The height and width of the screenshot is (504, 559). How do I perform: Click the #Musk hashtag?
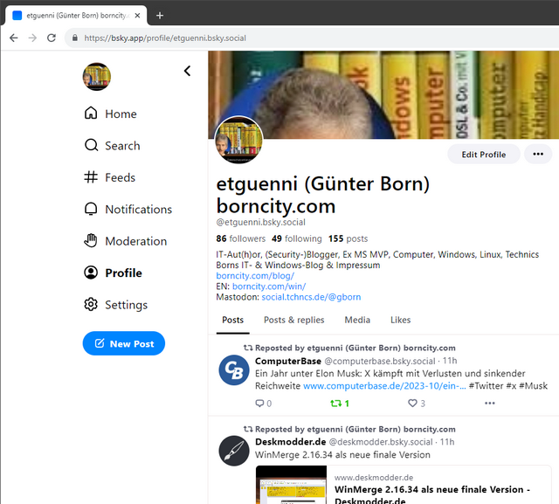tap(534, 386)
